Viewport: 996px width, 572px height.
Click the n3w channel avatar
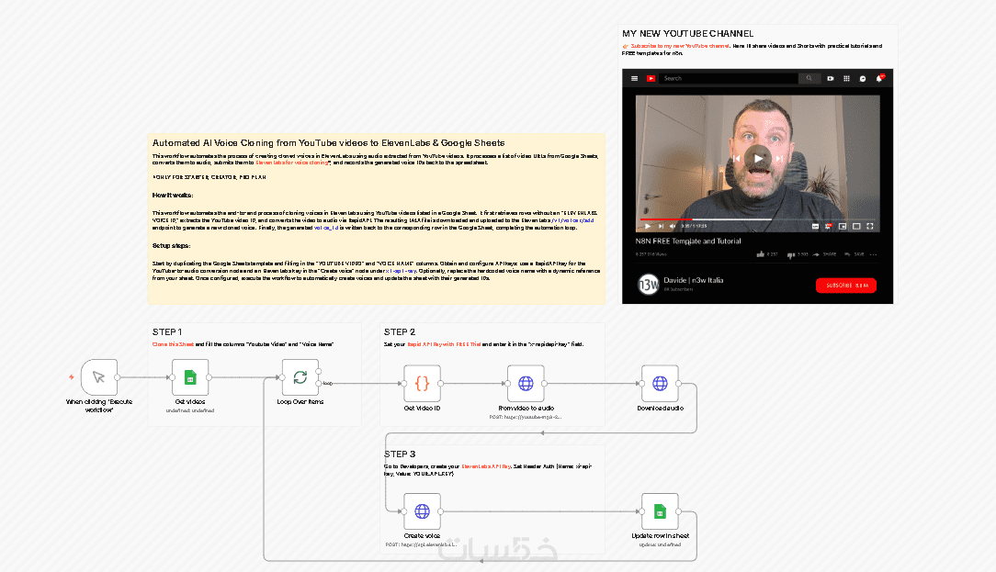tap(648, 285)
